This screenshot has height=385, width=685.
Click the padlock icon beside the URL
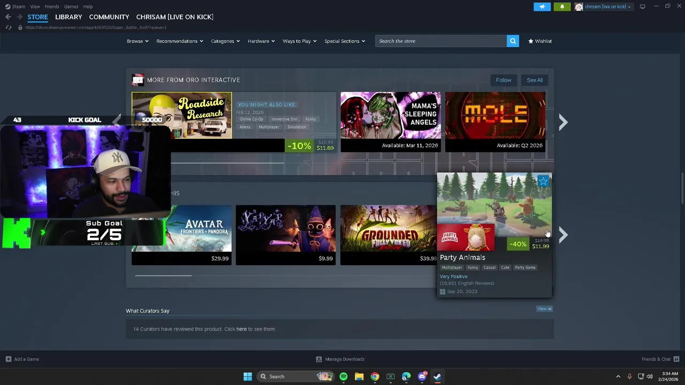pos(20,27)
